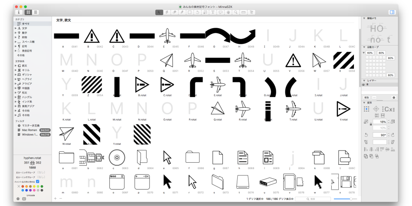The image size is (412, 206).
Task: Expand the 欧文 script group
Action: (x=16, y=65)
